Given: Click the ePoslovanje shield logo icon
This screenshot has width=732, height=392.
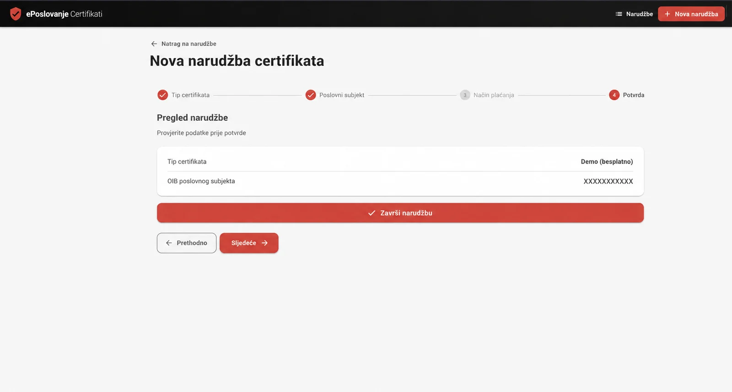Looking at the screenshot, I should pyautogui.click(x=16, y=14).
